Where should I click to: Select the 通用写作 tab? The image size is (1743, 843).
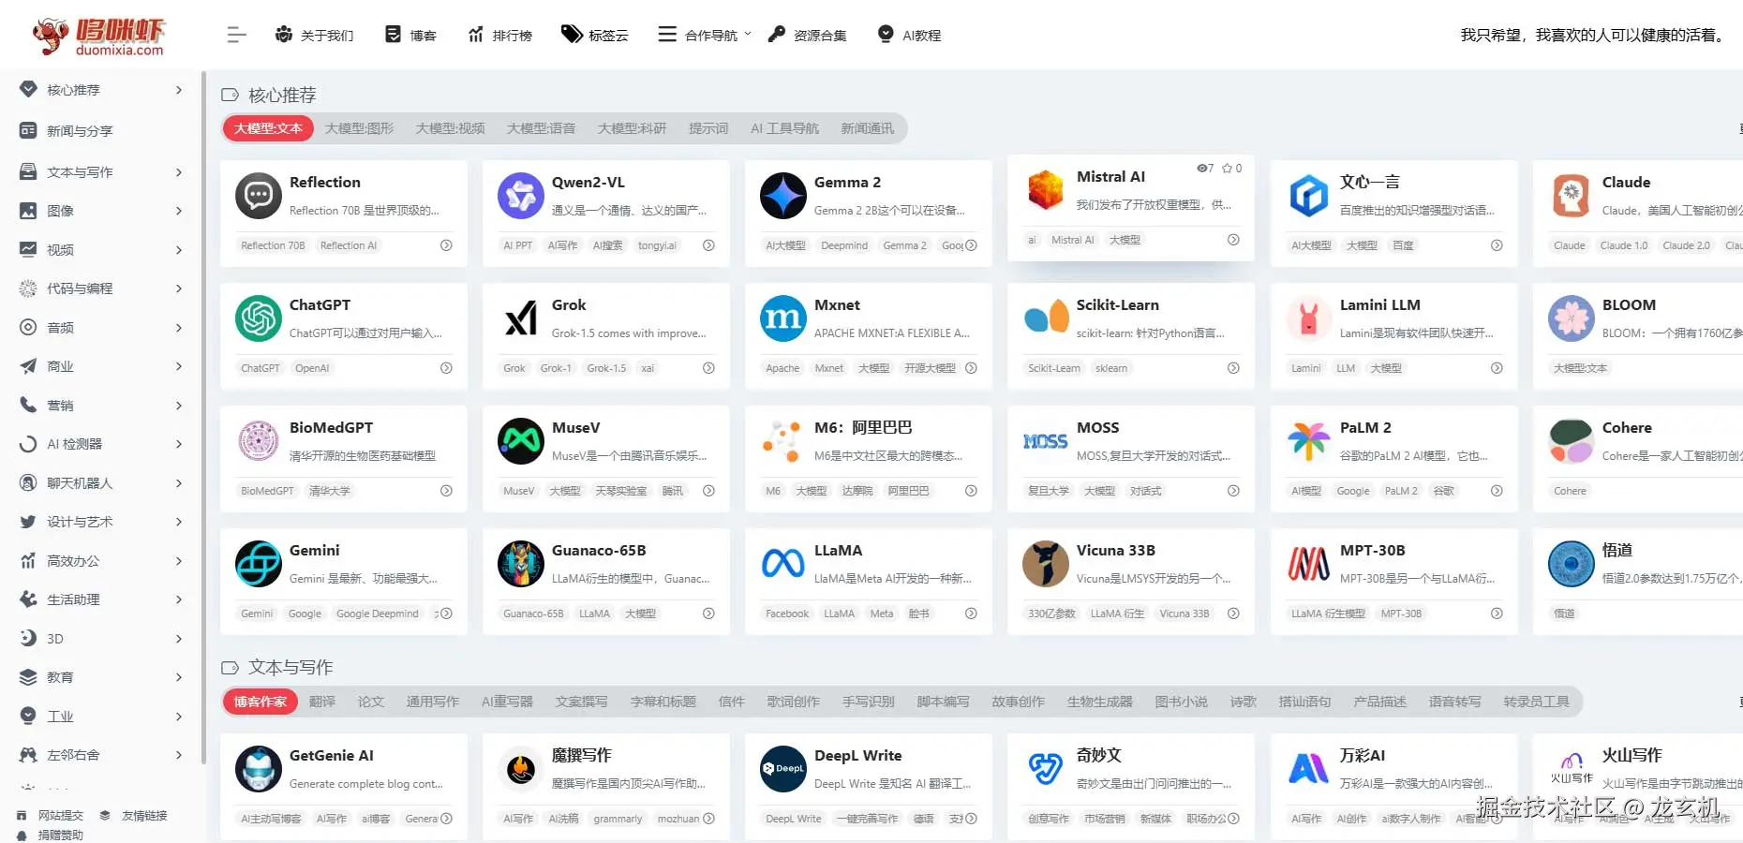[433, 702]
